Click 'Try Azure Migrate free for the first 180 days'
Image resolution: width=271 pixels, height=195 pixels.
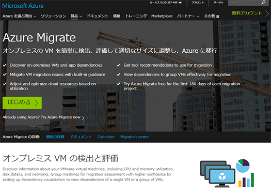click(x=182, y=86)
